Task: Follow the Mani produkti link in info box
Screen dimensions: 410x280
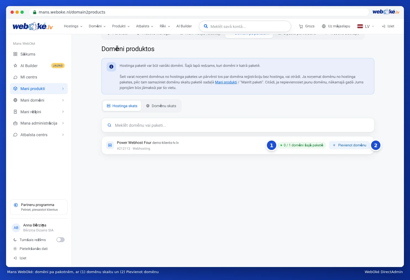Action: coord(226,82)
